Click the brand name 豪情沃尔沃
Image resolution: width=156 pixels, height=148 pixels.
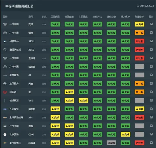(x=15, y=50)
